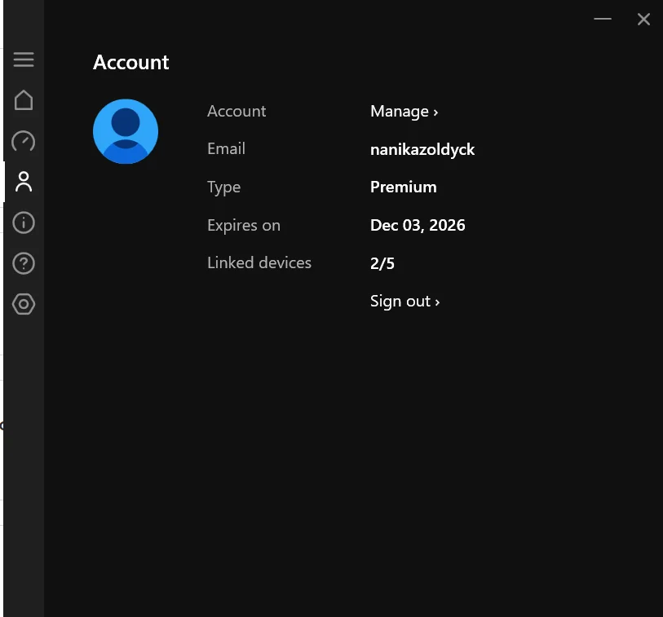Viewport: 663px width, 617px height.
Task: Minimize the window
Action: (603, 19)
